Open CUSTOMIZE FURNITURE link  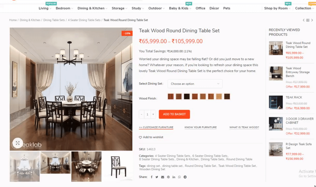(156, 127)
